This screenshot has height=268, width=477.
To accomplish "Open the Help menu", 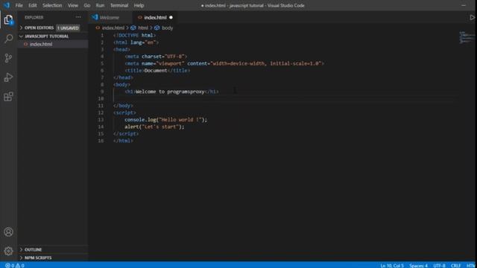I will click(x=139, y=5).
